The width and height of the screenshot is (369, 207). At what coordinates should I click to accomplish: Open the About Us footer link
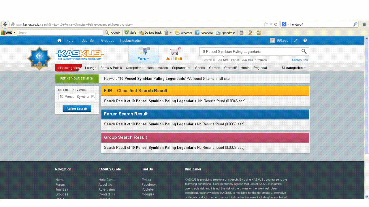click(105, 185)
